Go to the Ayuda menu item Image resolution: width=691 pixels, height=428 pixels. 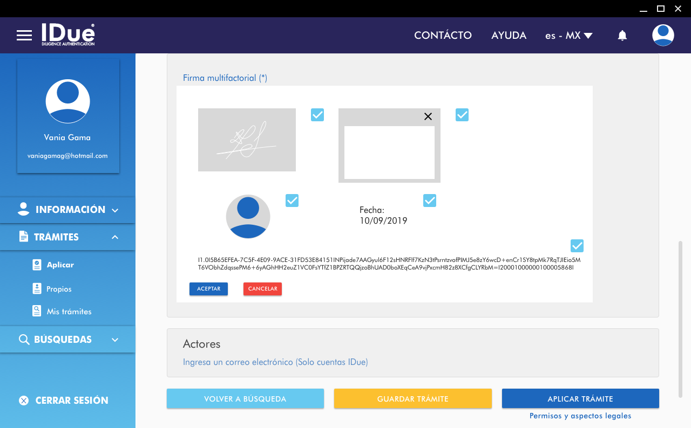[509, 36]
